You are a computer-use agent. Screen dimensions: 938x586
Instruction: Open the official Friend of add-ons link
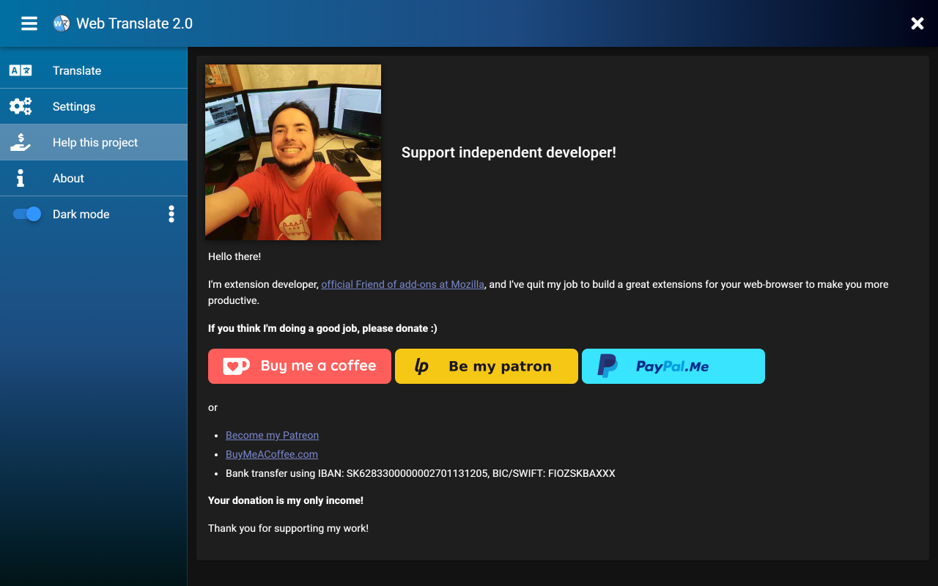pyautogui.click(x=402, y=284)
